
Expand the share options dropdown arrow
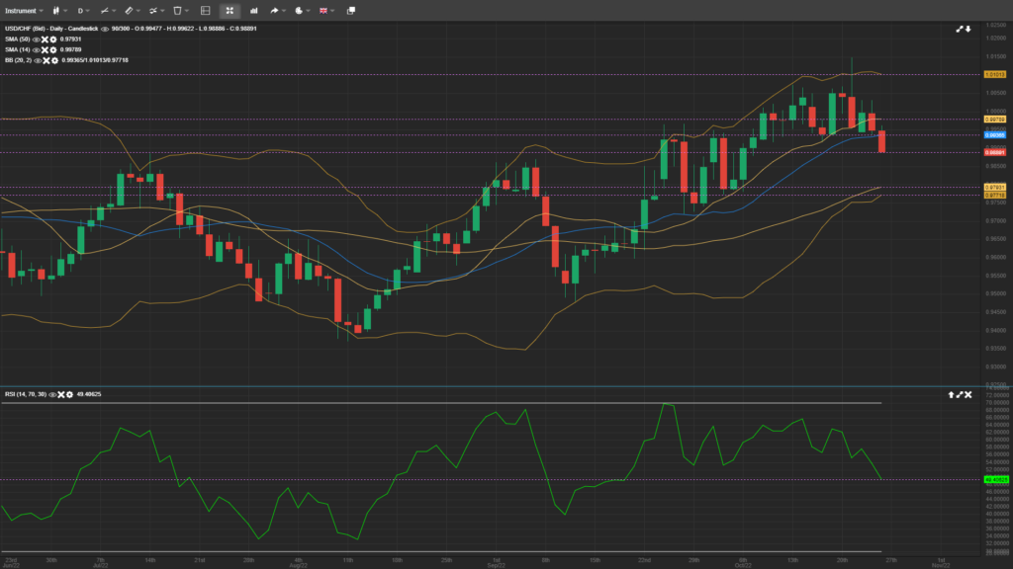(x=283, y=11)
